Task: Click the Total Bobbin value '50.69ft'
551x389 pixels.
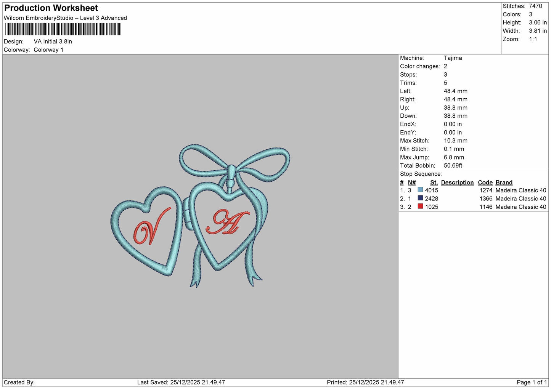Action: 453,166
